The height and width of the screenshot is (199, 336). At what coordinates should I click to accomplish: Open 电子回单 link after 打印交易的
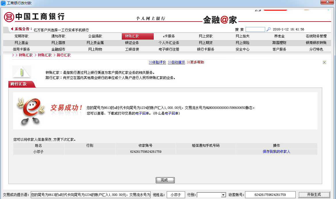point(142,113)
